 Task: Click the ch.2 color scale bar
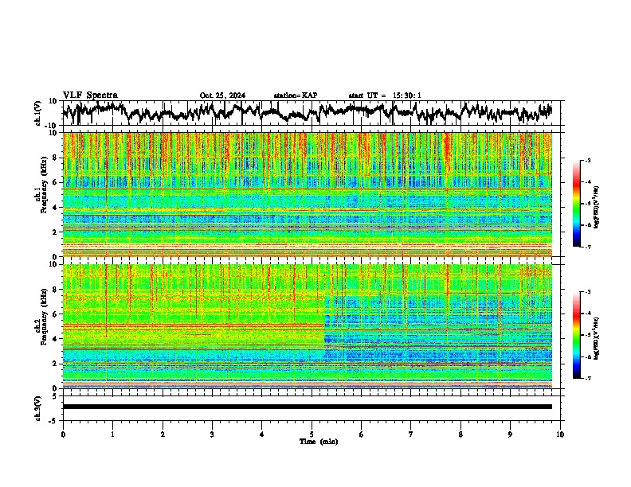click(x=577, y=335)
